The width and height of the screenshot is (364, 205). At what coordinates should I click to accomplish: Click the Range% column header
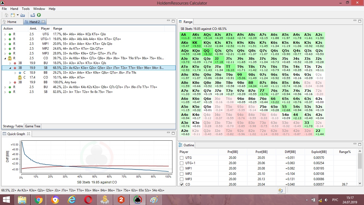pyautogui.click(x=345, y=152)
